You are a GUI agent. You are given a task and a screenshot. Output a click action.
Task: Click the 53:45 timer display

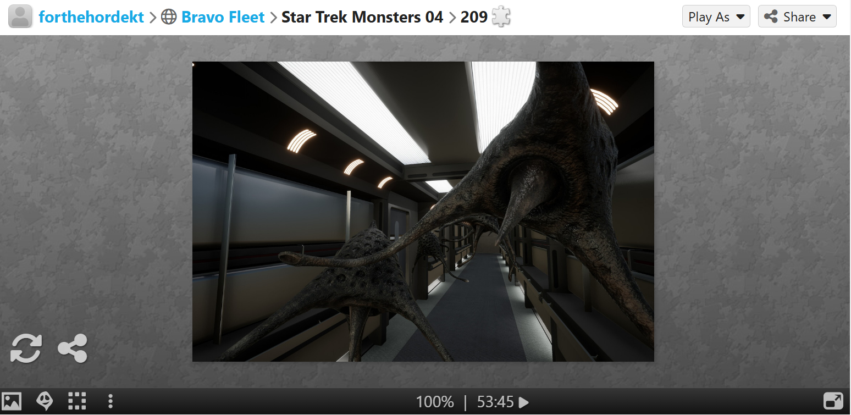point(495,402)
